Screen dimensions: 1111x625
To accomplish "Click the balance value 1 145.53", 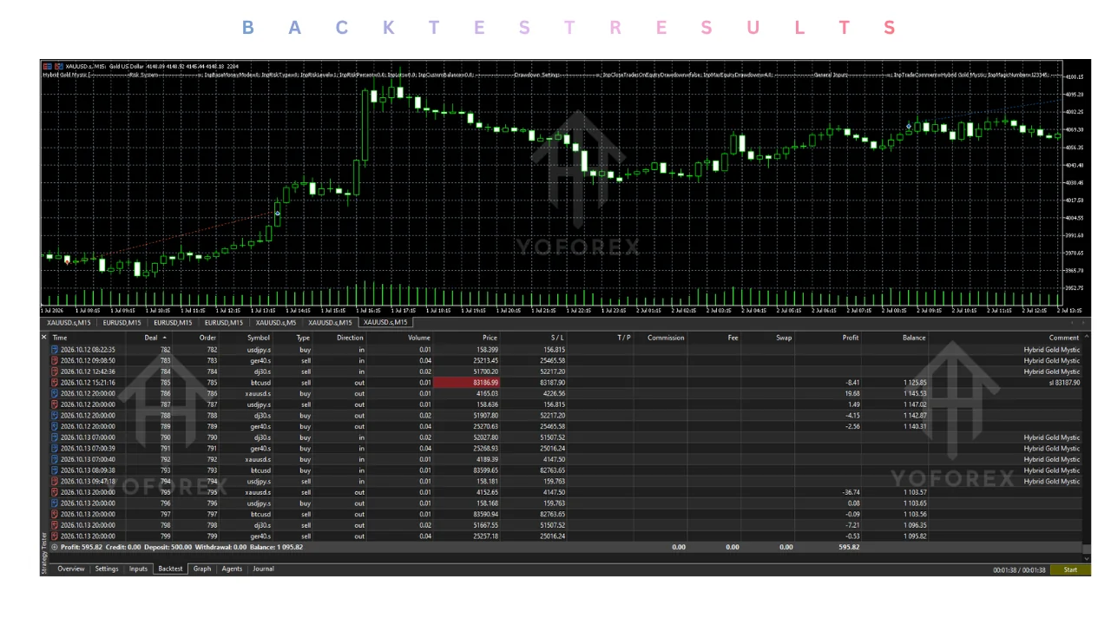I will [915, 393].
